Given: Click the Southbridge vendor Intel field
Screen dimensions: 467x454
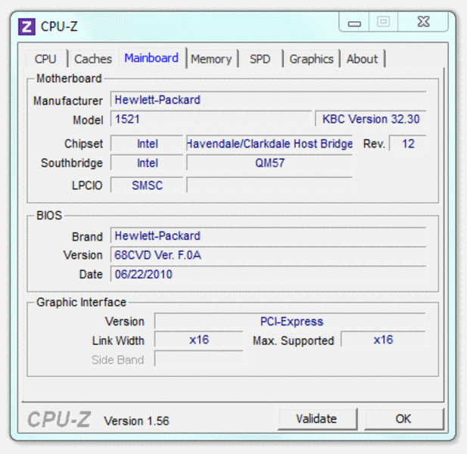Looking at the screenshot, I should [x=147, y=163].
